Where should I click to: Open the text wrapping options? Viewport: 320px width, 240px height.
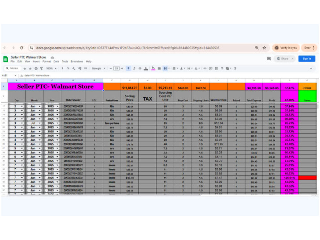189,68
